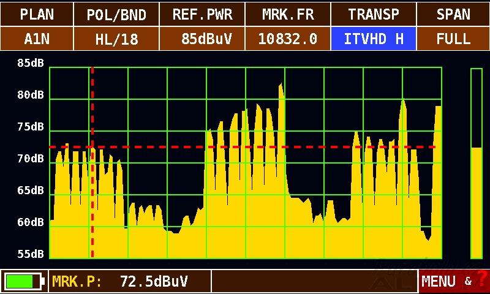Check the battery level icon
This screenshot has height=294, width=490.
(x=24, y=281)
